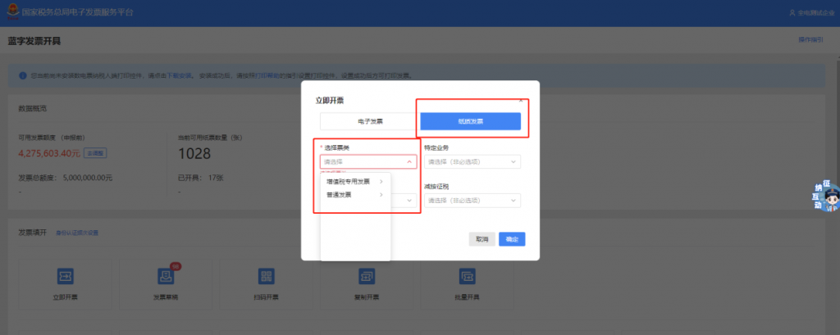
Task: Open the 打印帮助 link
Action: coord(267,76)
